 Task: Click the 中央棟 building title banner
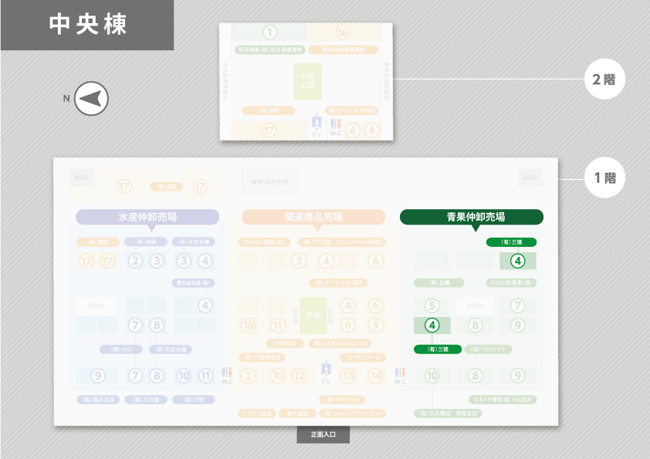point(86,25)
